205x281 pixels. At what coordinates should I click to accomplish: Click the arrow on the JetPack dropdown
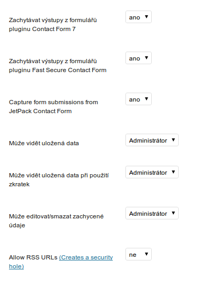[147, 99]
